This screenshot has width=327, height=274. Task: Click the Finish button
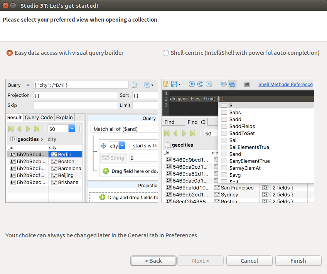coord(298,261)
